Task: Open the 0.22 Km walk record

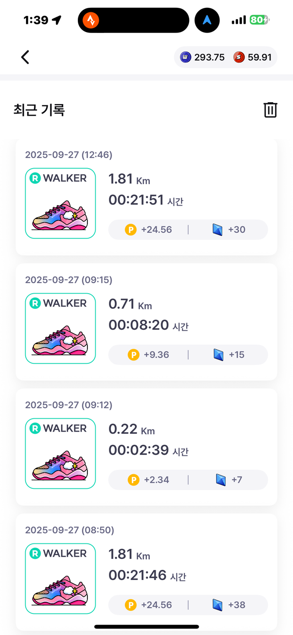Action: (x=146, y=447)
